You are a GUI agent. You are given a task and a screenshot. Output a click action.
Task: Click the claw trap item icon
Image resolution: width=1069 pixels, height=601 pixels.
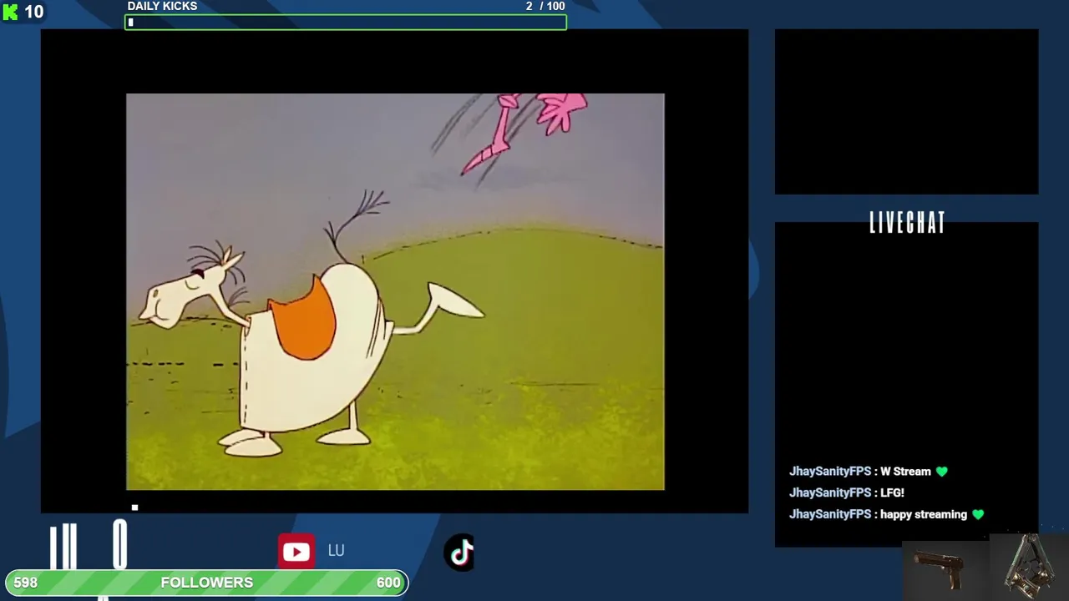(x=1029, y=567)
